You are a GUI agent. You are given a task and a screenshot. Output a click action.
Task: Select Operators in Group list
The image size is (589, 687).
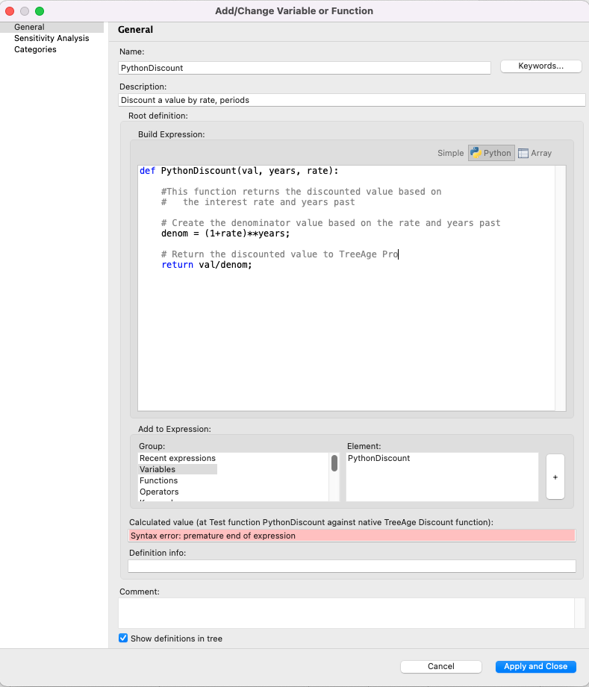point(159,492)
